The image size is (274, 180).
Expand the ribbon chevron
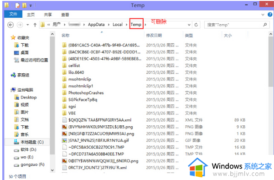click(263, 15)
